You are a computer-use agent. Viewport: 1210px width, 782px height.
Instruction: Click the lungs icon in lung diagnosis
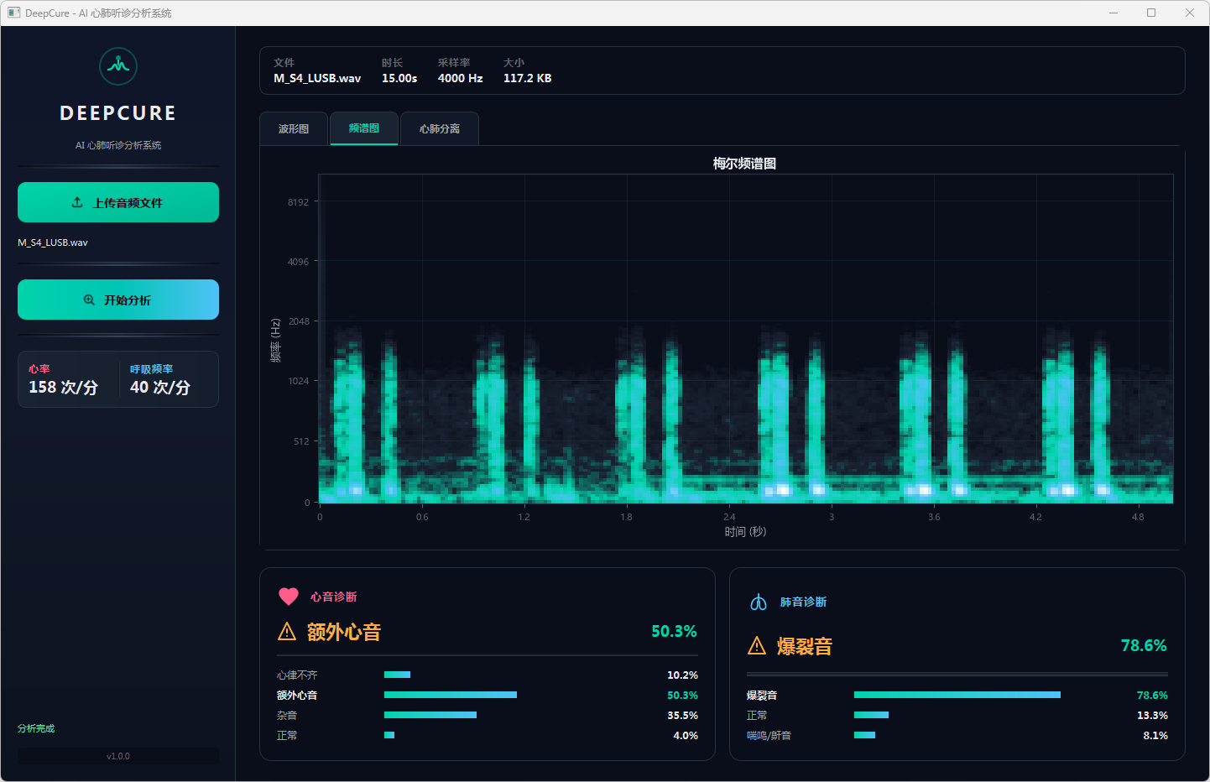click(759, 602)
